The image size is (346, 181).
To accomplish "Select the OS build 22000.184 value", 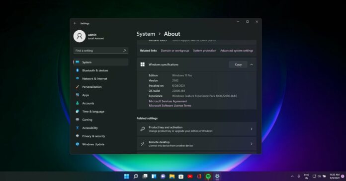I will coord(178,91).
